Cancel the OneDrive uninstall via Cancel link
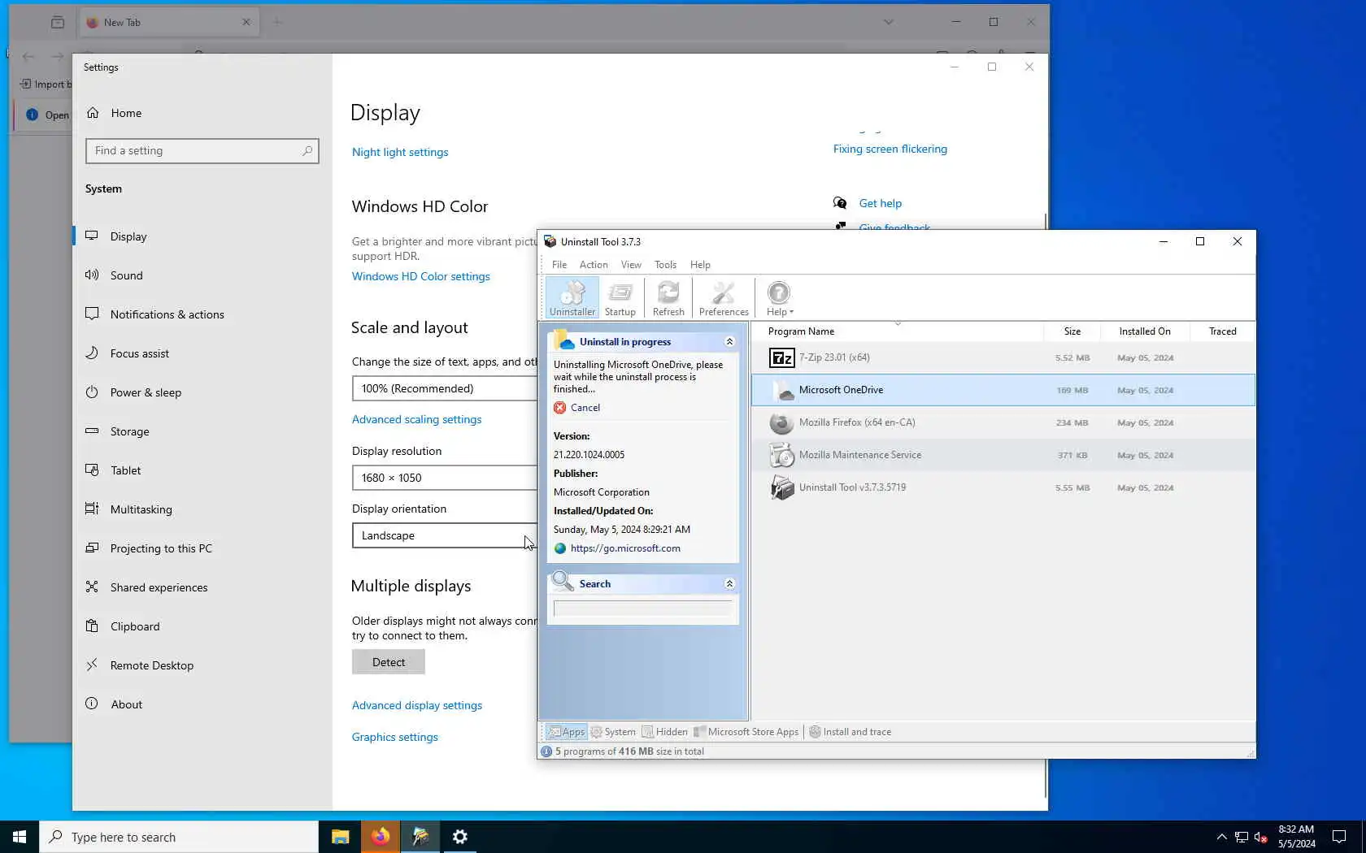This screenshot has height=853, width=1366. point(585,408)
